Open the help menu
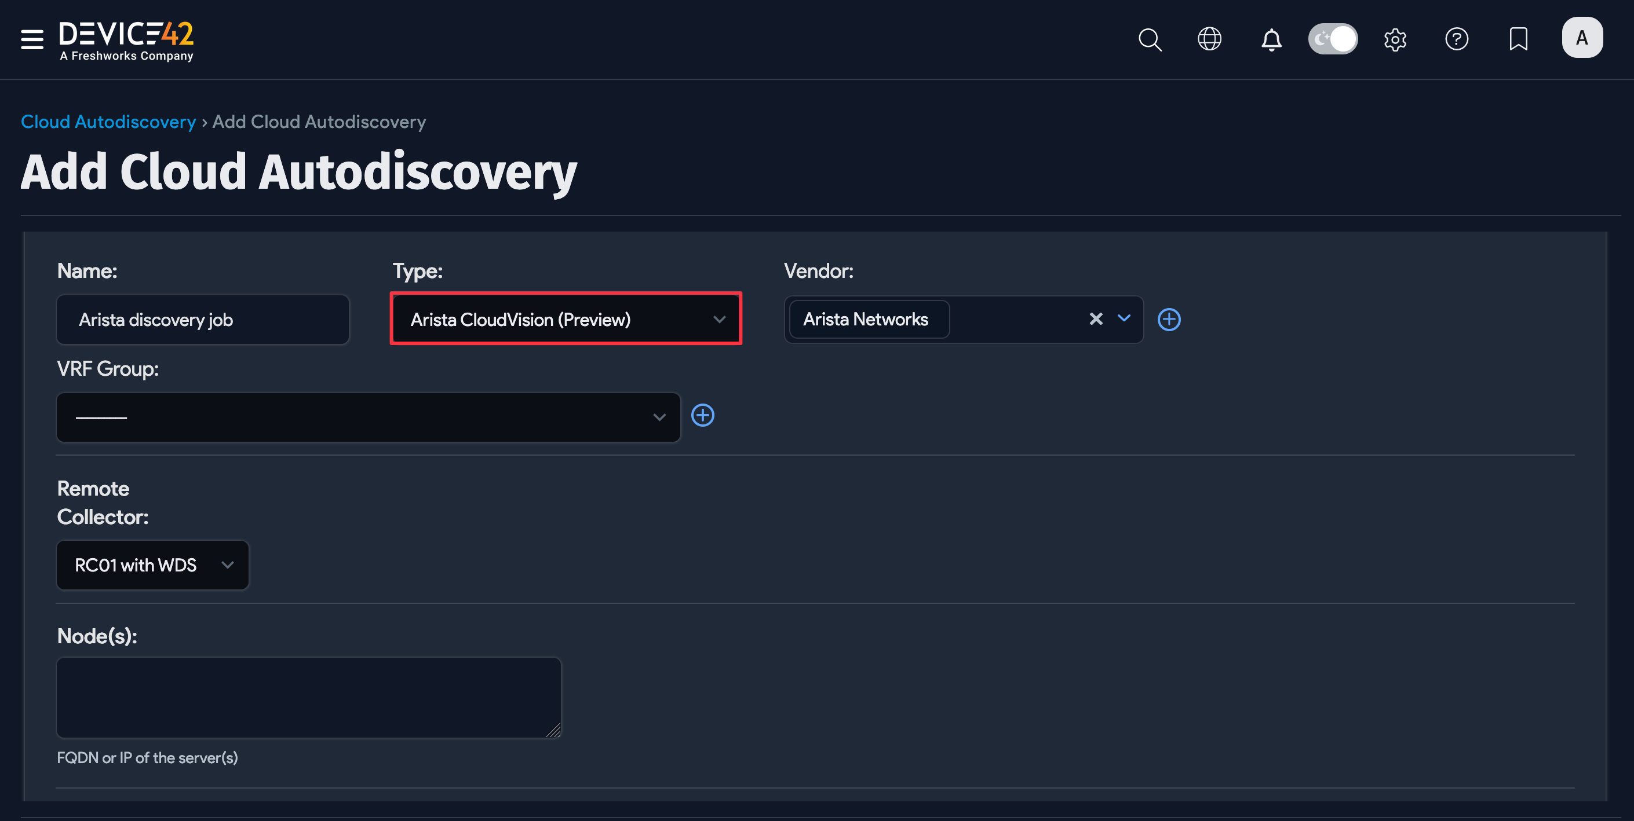1634x821 pixels. pos(1457,39)
